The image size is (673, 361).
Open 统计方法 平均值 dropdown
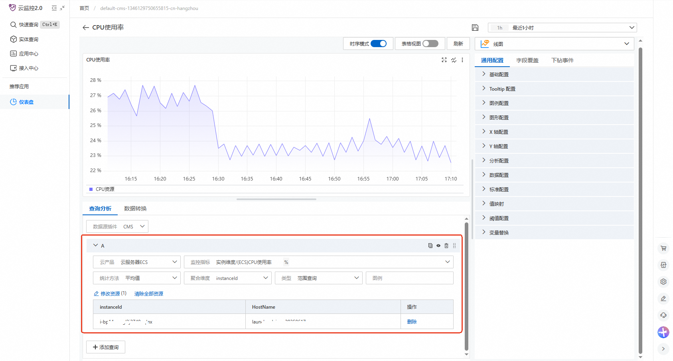(137, 278)
